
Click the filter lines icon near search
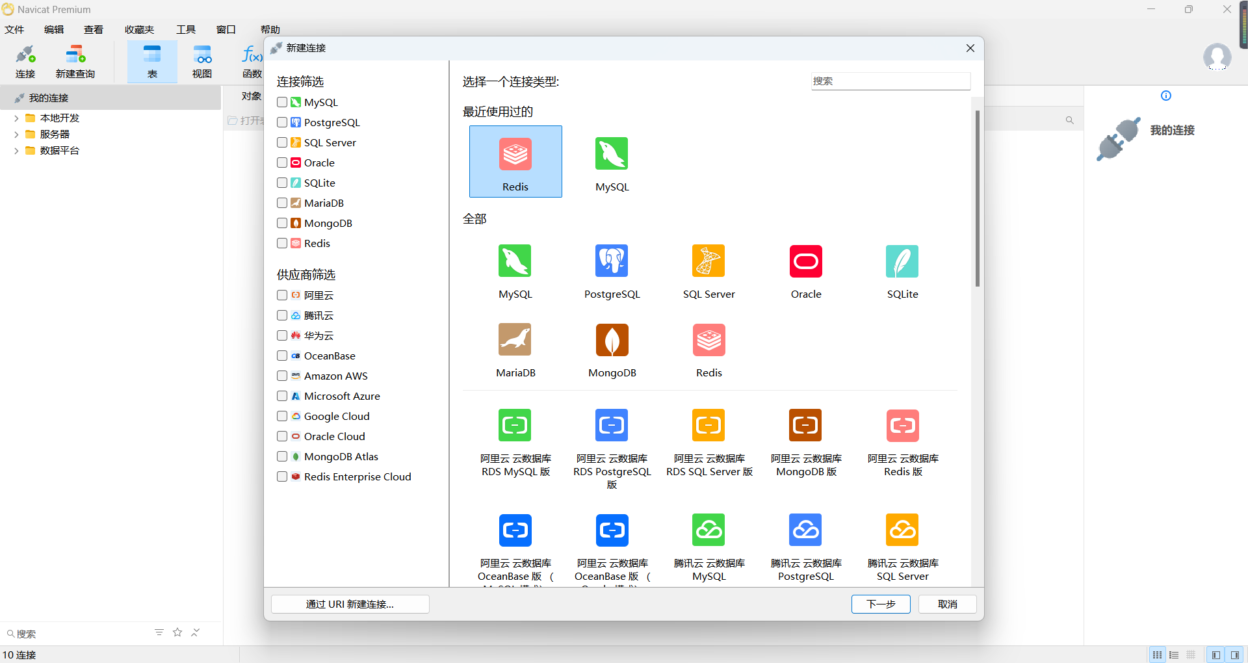159,632
